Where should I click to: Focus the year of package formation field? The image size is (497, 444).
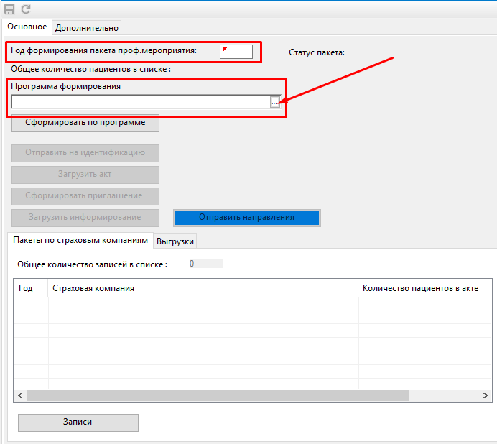click(236, 51)
